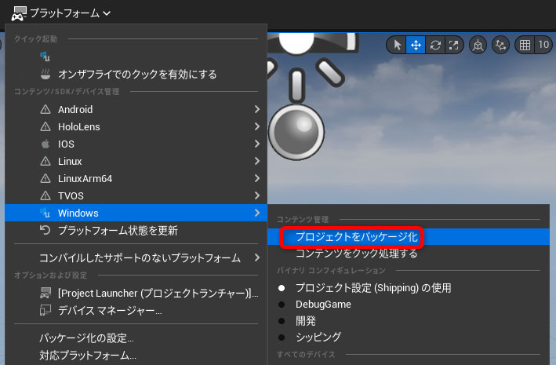This screenshot has width=556, height=365.
Task: Click the gray sphere reflection icon in viewport
Action: [x=296, y=132]
